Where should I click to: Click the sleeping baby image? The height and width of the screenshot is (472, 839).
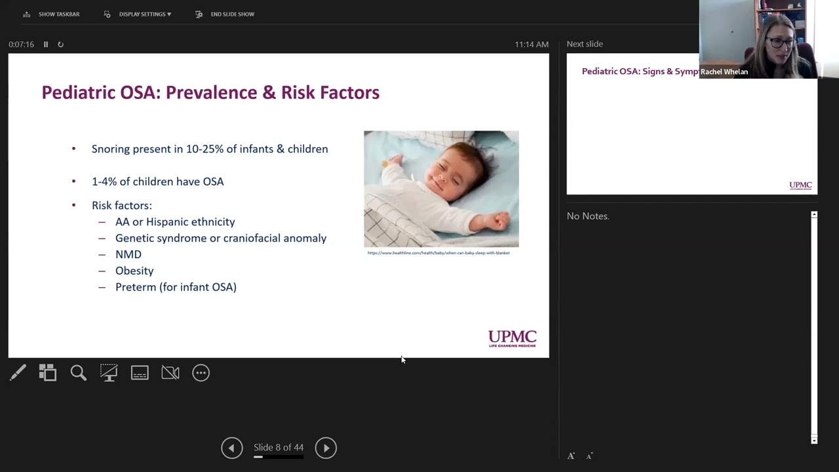[441, 189]
